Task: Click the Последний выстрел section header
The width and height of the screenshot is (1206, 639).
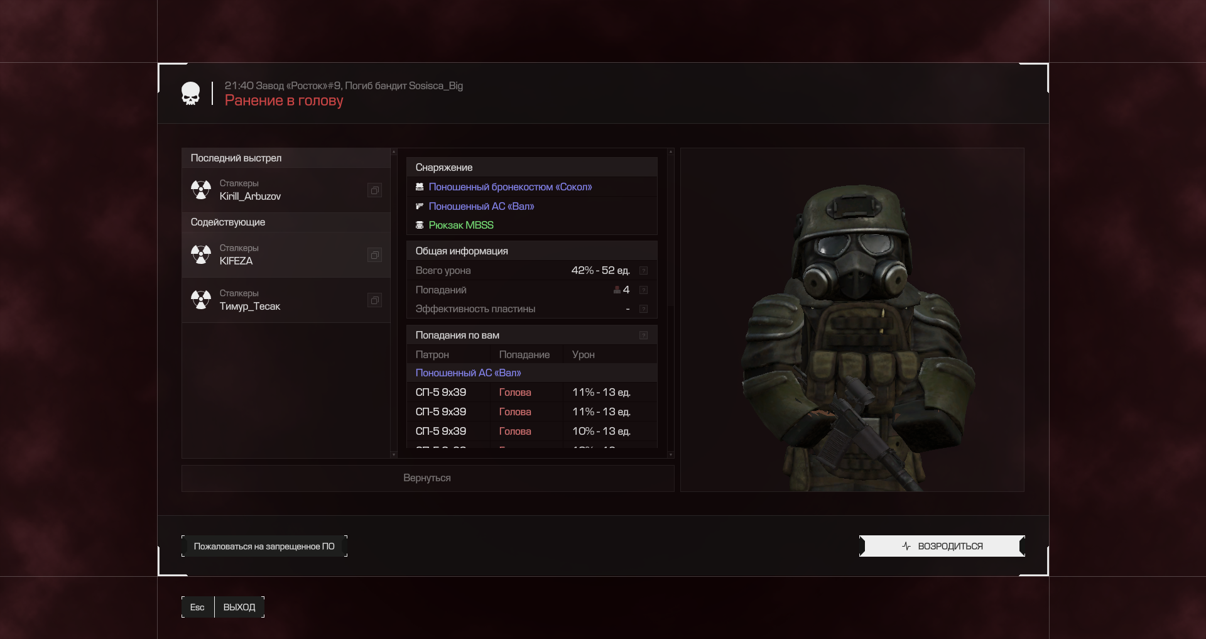Action: [x=286, y=158]
